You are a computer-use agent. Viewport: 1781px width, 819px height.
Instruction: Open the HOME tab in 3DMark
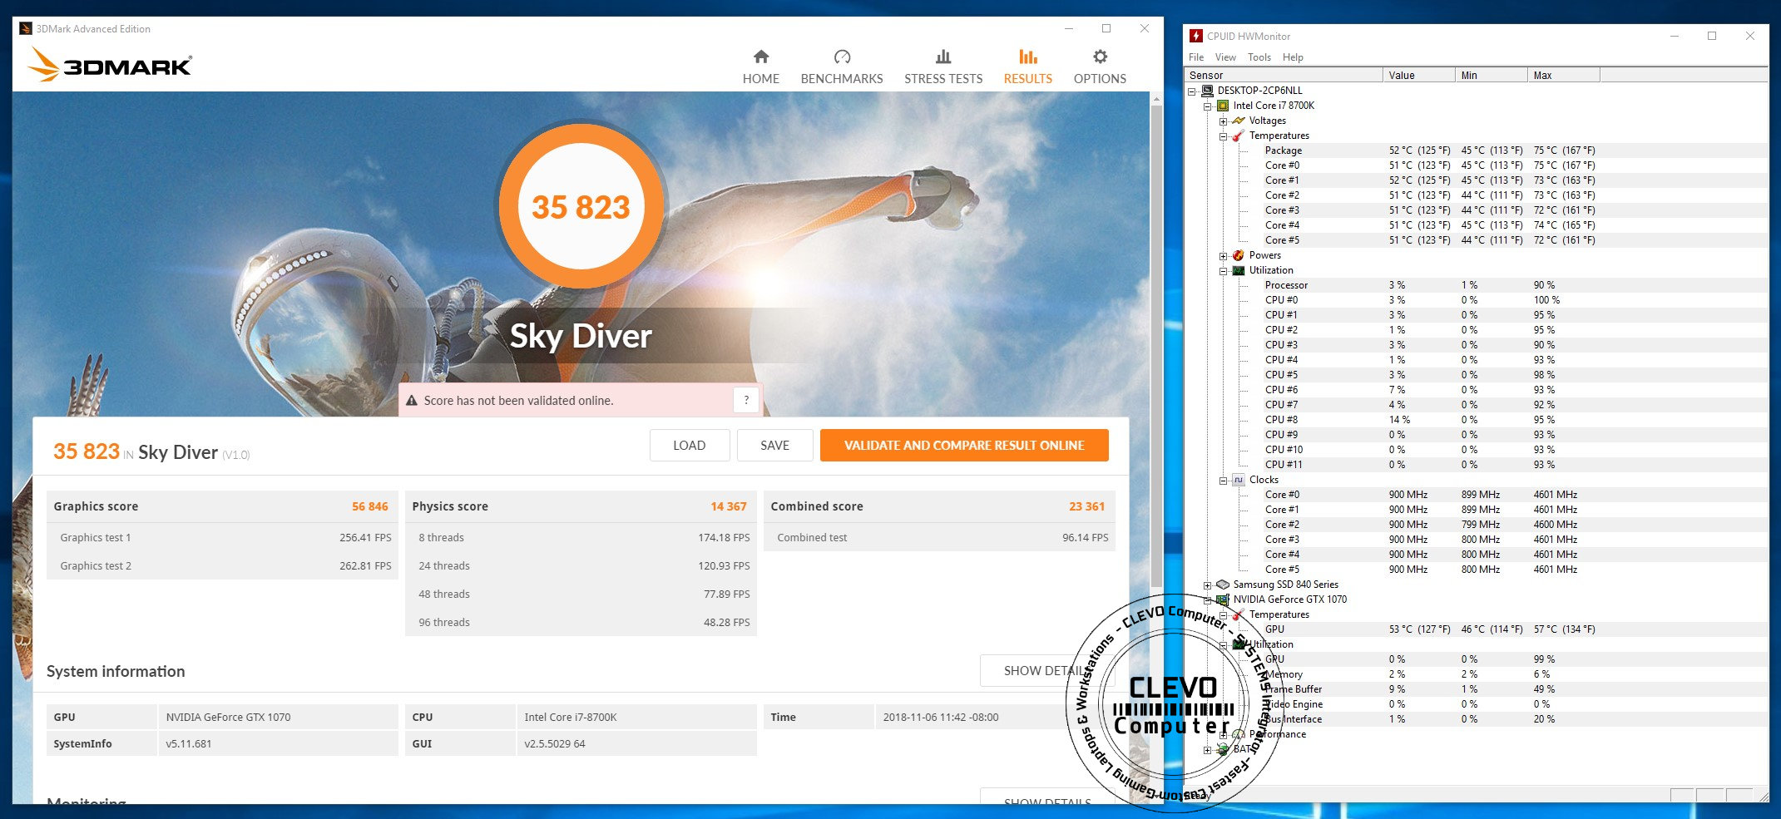tap(760, 67)
